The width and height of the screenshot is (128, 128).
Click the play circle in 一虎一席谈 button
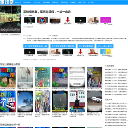coord(100,46)
